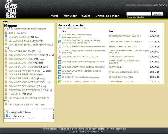Open the HOME menu item
This screenshot has height=134, width=168.
click(x=54, y=16)
